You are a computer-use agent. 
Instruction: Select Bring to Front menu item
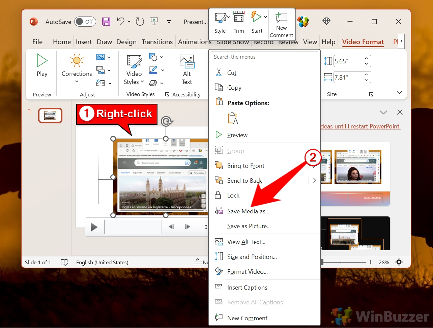pyautogui.click(x=246, y=166)
